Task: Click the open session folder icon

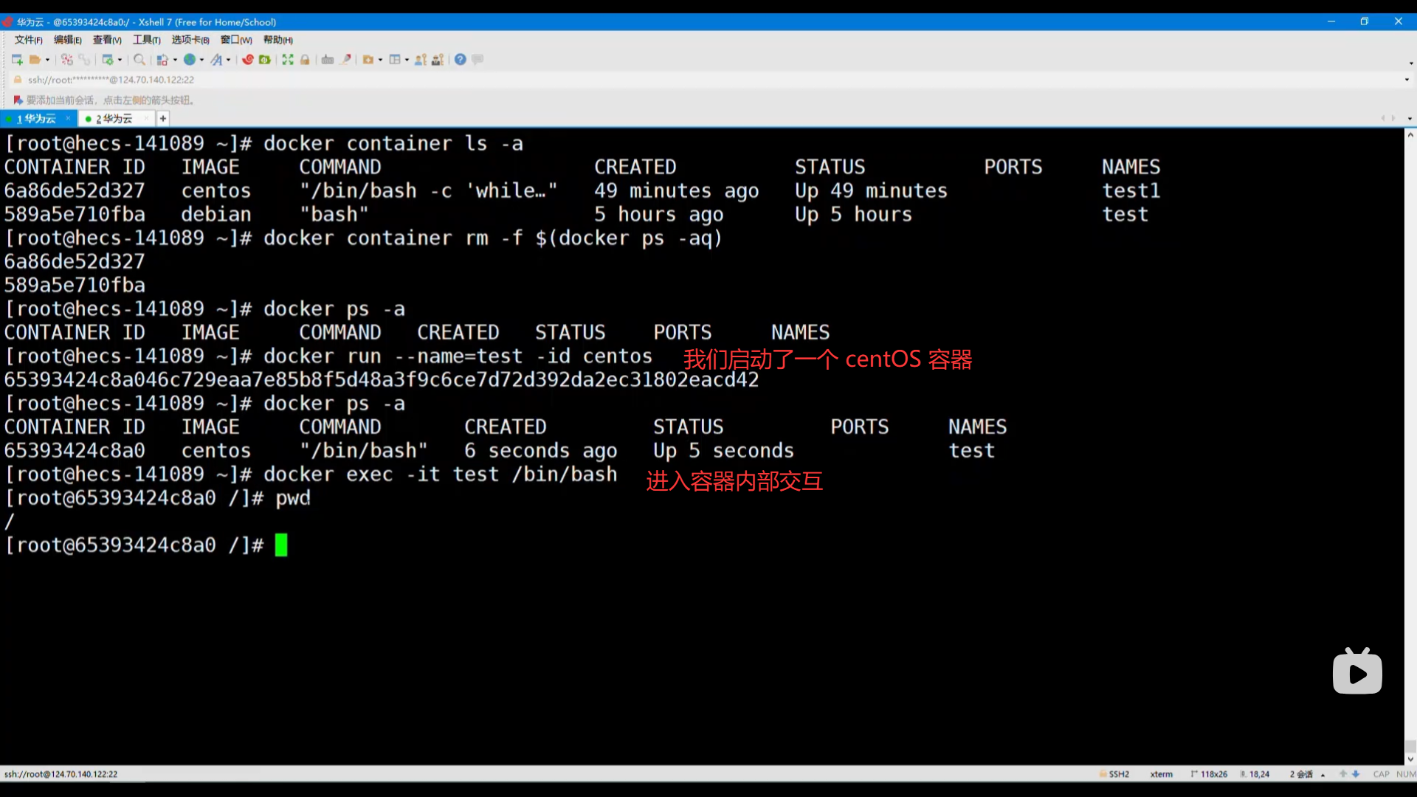Action: pos(35,60)
